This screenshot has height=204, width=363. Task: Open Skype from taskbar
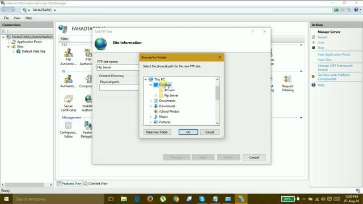[x=202, y=199]
